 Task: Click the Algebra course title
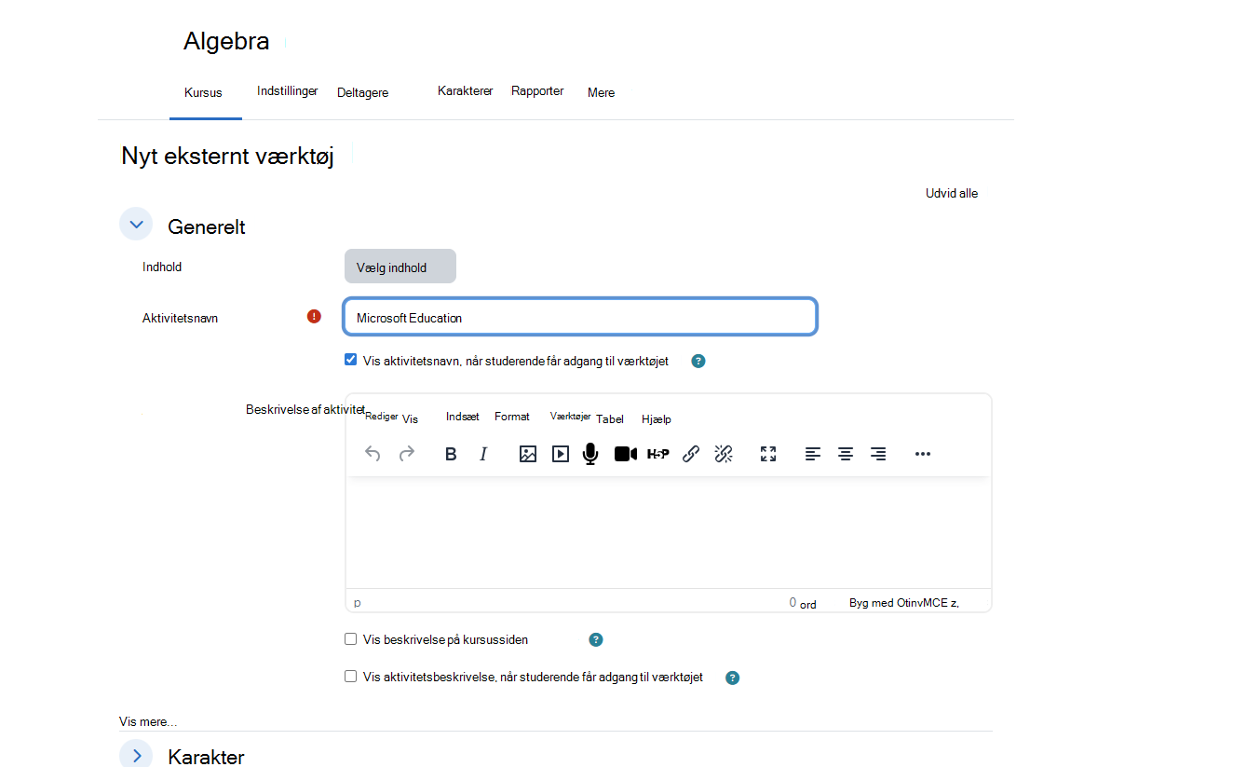226,41
